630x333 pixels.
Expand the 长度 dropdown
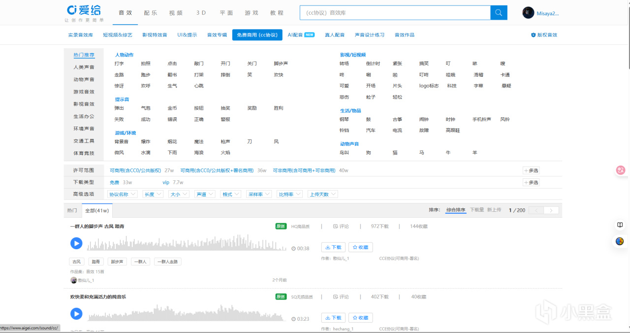[x=153, y=195]
